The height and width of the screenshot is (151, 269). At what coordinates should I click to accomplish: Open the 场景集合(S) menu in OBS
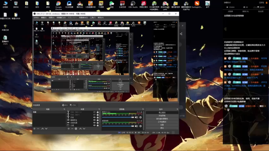point(83,18)
